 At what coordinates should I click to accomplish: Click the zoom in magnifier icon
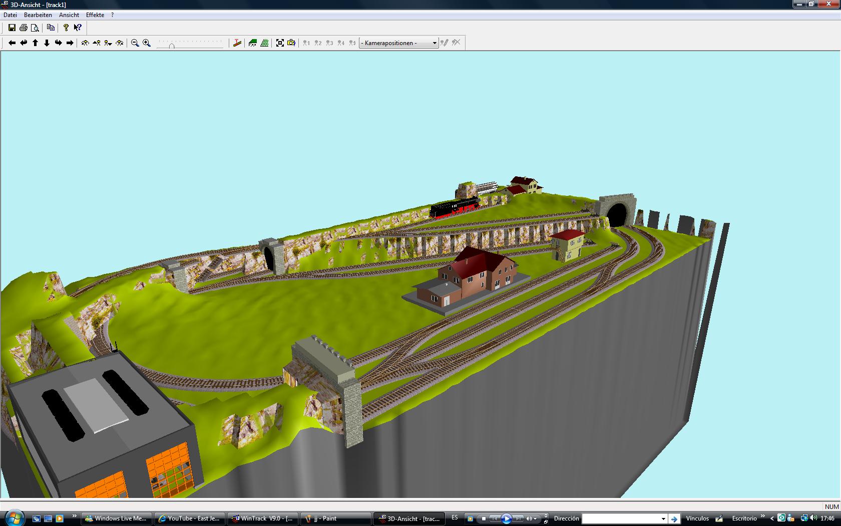pos(146,43)
